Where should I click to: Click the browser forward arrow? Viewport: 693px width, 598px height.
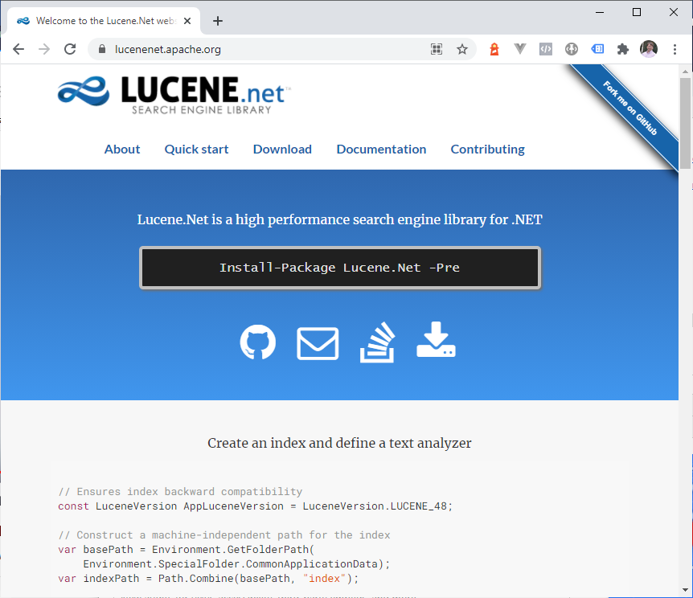tap(44, 49)
